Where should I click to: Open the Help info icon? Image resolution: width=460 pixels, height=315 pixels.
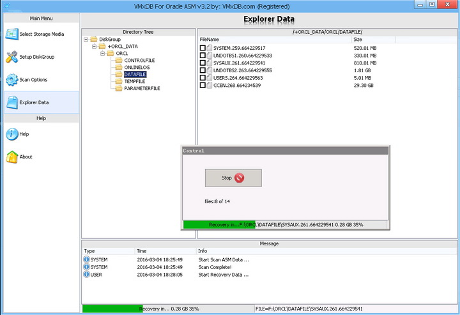click(x=12, y=134)
